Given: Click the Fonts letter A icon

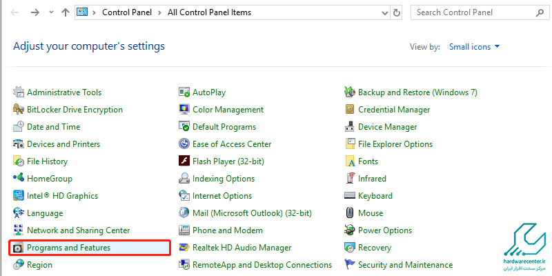Looking at the screenshot, I should (x=350, y=161).
